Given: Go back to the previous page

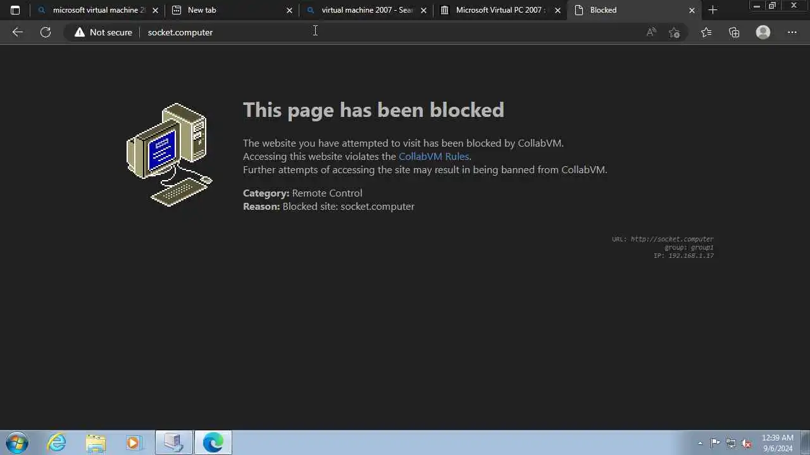Looking at the screenshot, I should pos(17,32).
